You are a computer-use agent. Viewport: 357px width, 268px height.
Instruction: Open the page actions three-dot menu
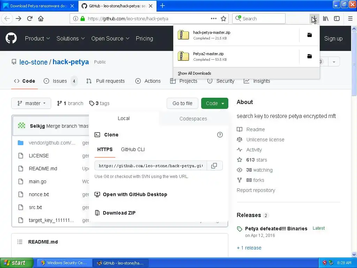(x=214, y=18)
